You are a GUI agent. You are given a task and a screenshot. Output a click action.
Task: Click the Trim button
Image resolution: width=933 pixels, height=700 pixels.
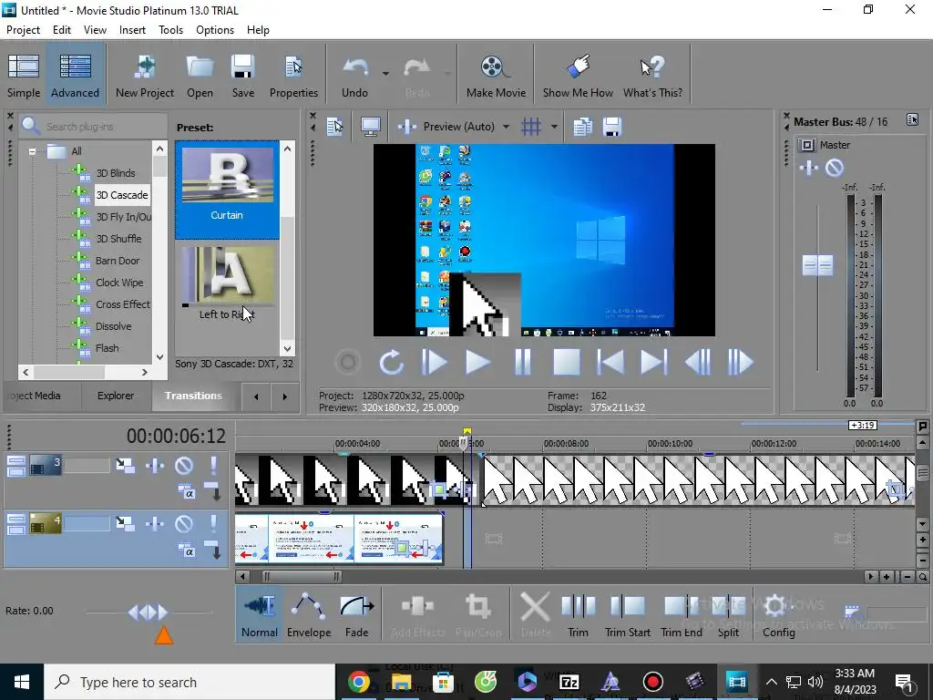pos(578,614)
